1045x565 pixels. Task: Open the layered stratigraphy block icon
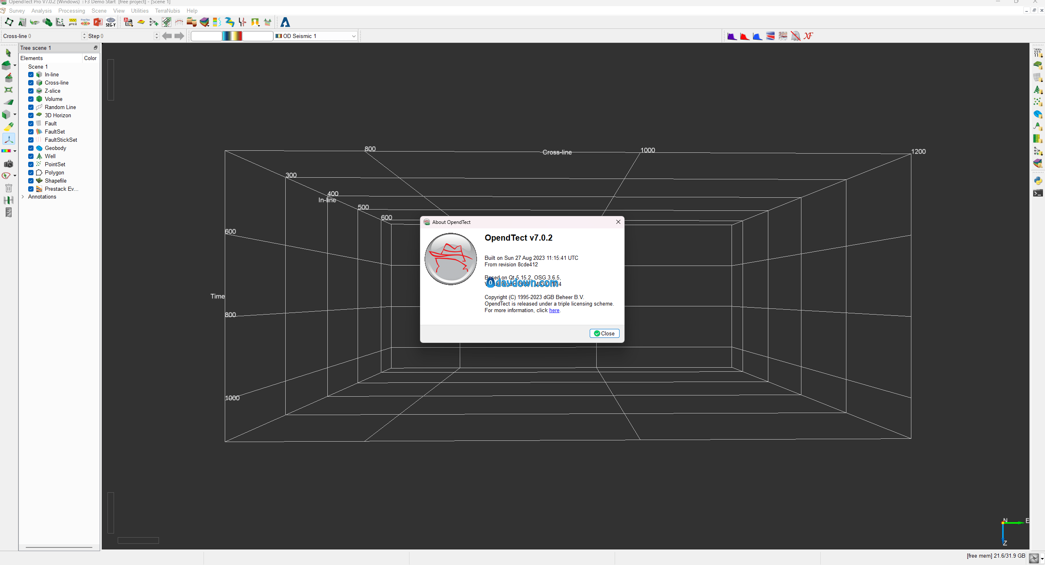pos(204,22)
